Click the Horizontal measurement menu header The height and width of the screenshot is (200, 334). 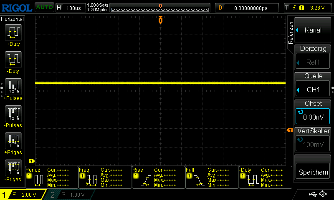[13, 19]
